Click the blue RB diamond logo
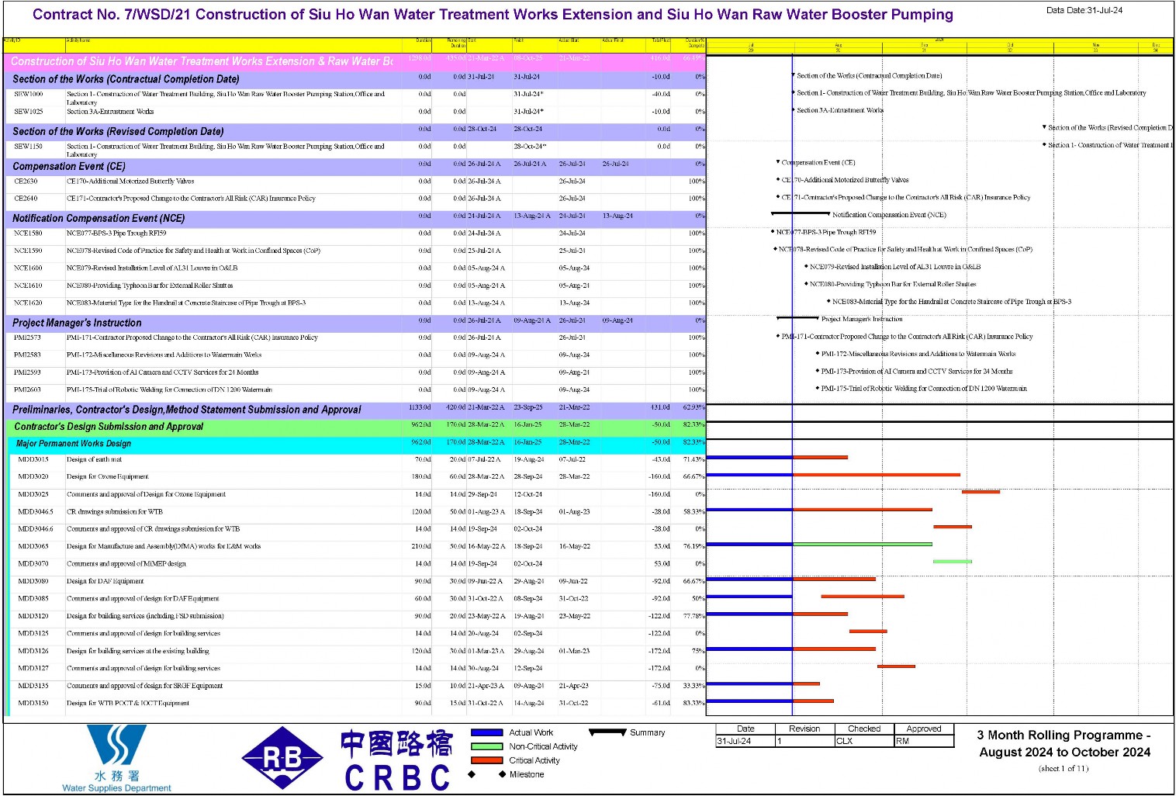 tap(282, 758)
